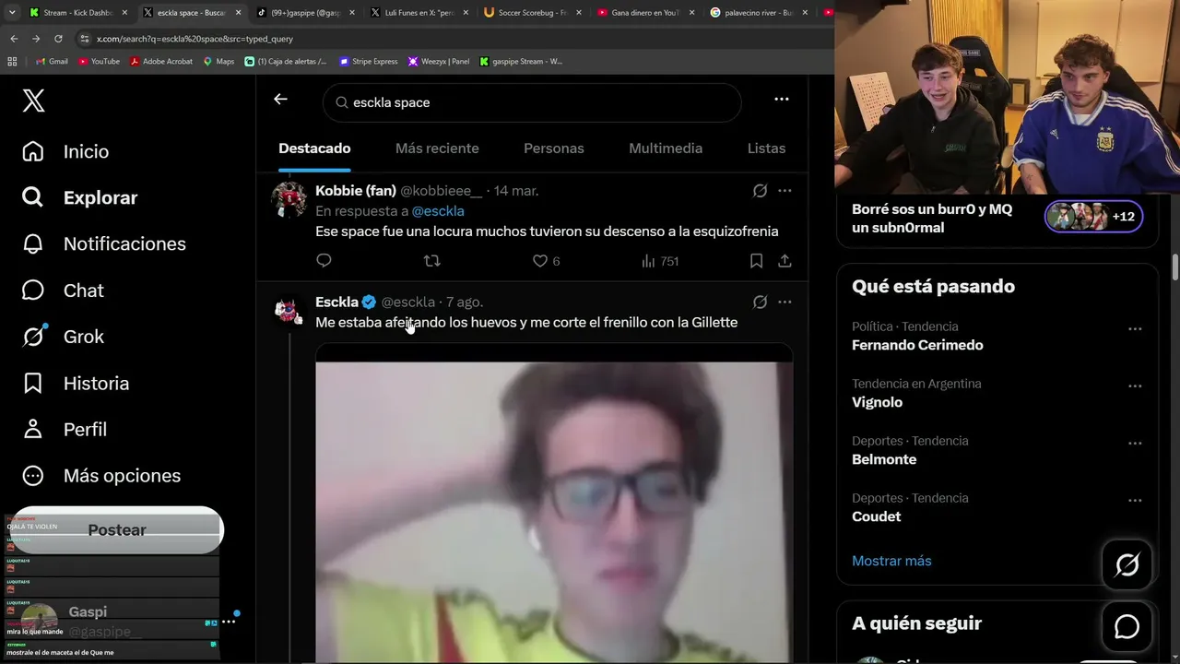Open options for Fernando Cerimedo trend

point(1135,328)
